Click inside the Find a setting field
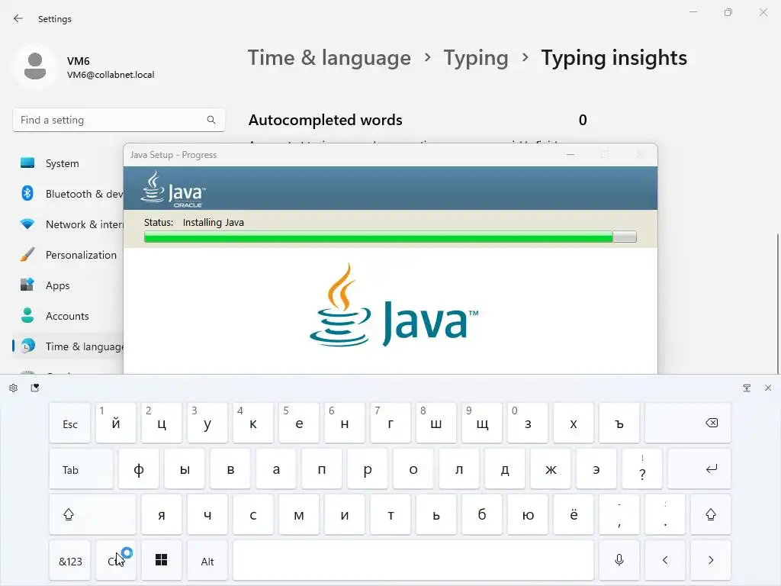781x586 pixels. 118,120
